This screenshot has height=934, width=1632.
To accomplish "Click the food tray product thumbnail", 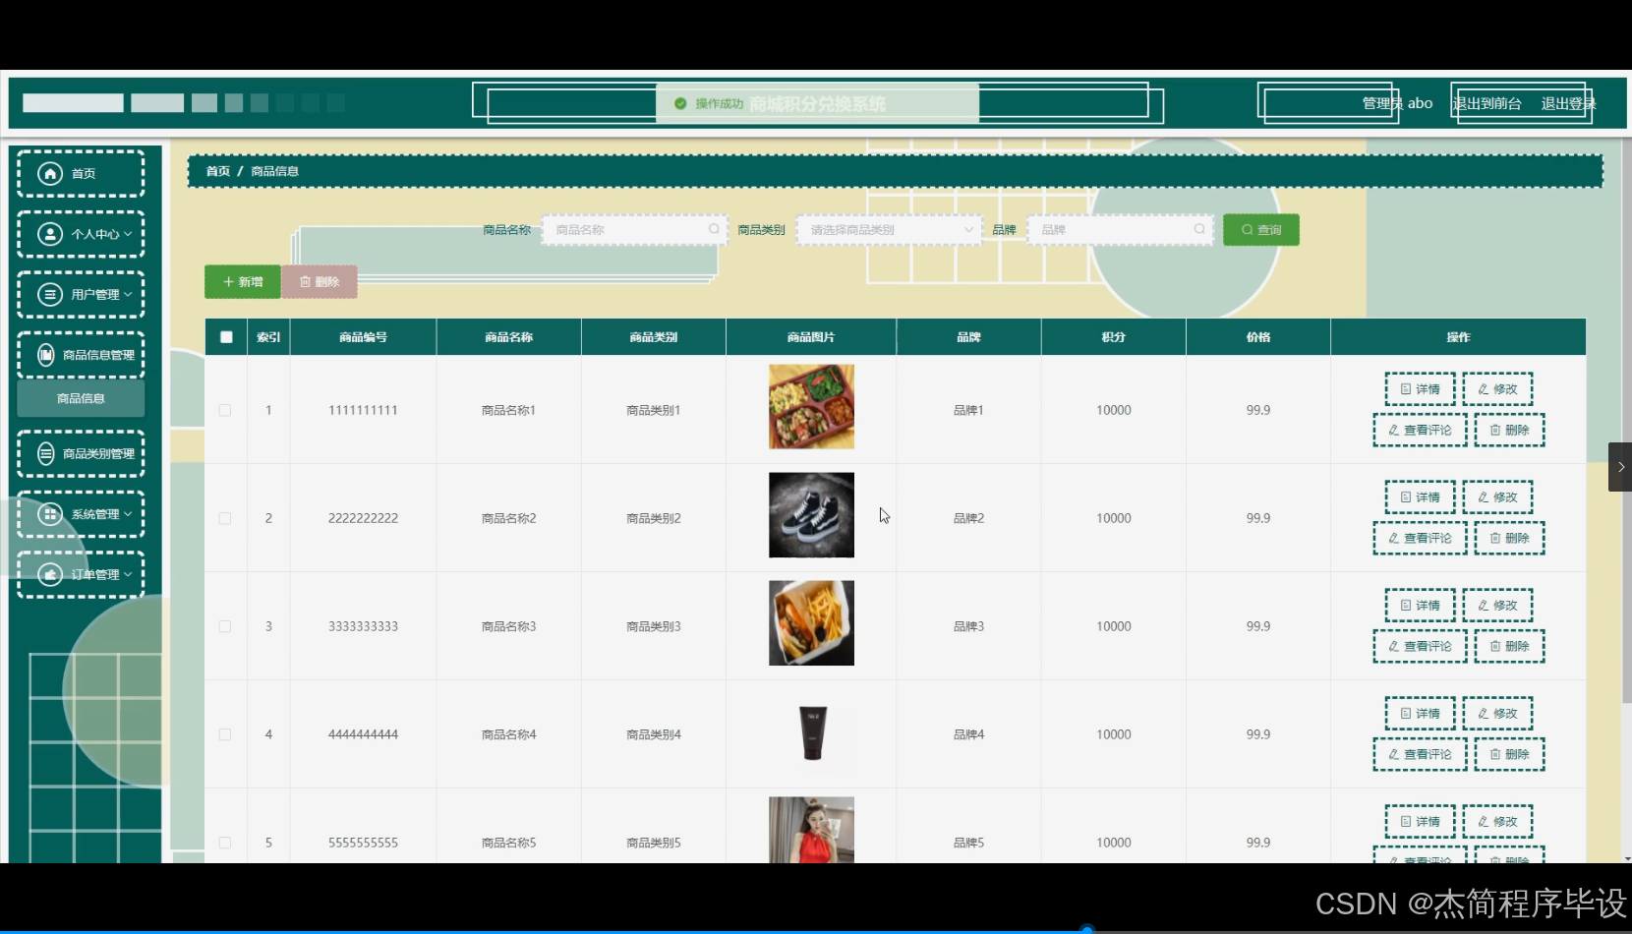I will click(x=811, y=407).
